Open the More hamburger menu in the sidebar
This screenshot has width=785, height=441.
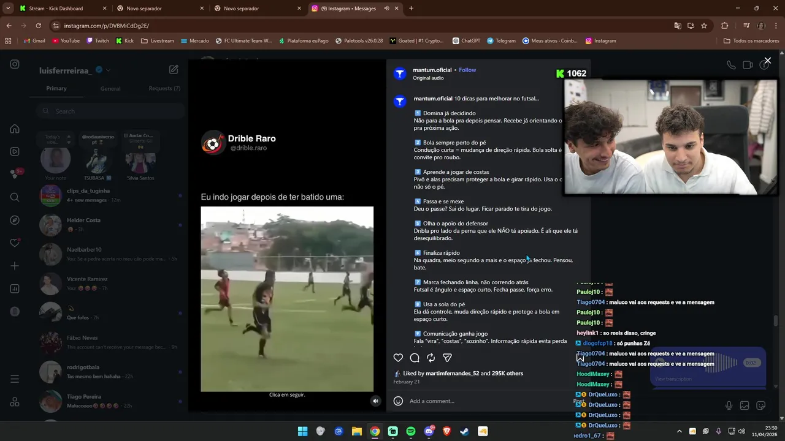(15, 379)
